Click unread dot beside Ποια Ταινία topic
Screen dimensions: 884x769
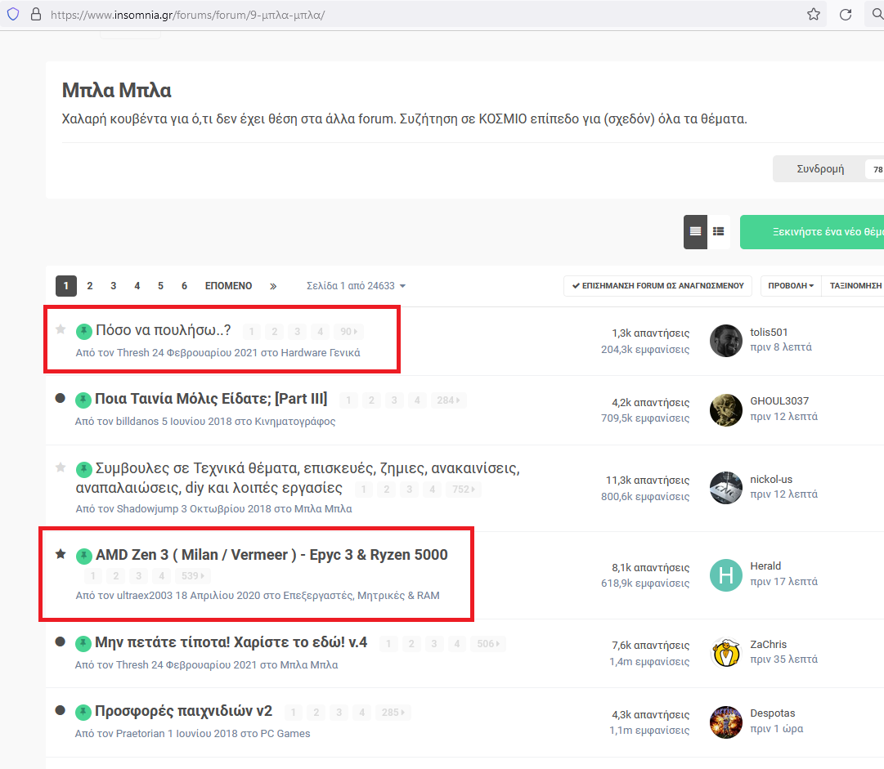click(x=61, y=398)
